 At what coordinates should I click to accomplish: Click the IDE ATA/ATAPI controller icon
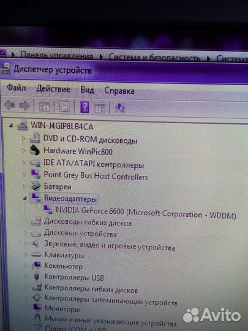click(x=35, y=163)
